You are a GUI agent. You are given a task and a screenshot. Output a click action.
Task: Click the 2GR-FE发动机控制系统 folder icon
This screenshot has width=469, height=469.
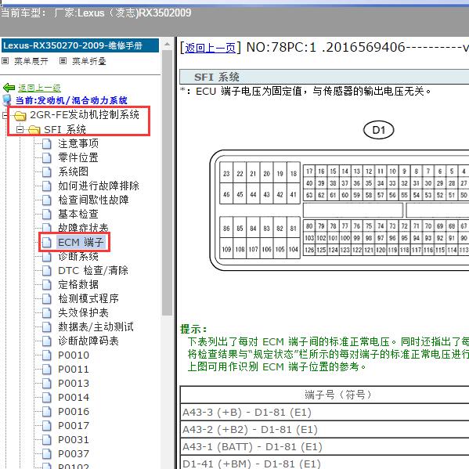(x=20, y=115)
